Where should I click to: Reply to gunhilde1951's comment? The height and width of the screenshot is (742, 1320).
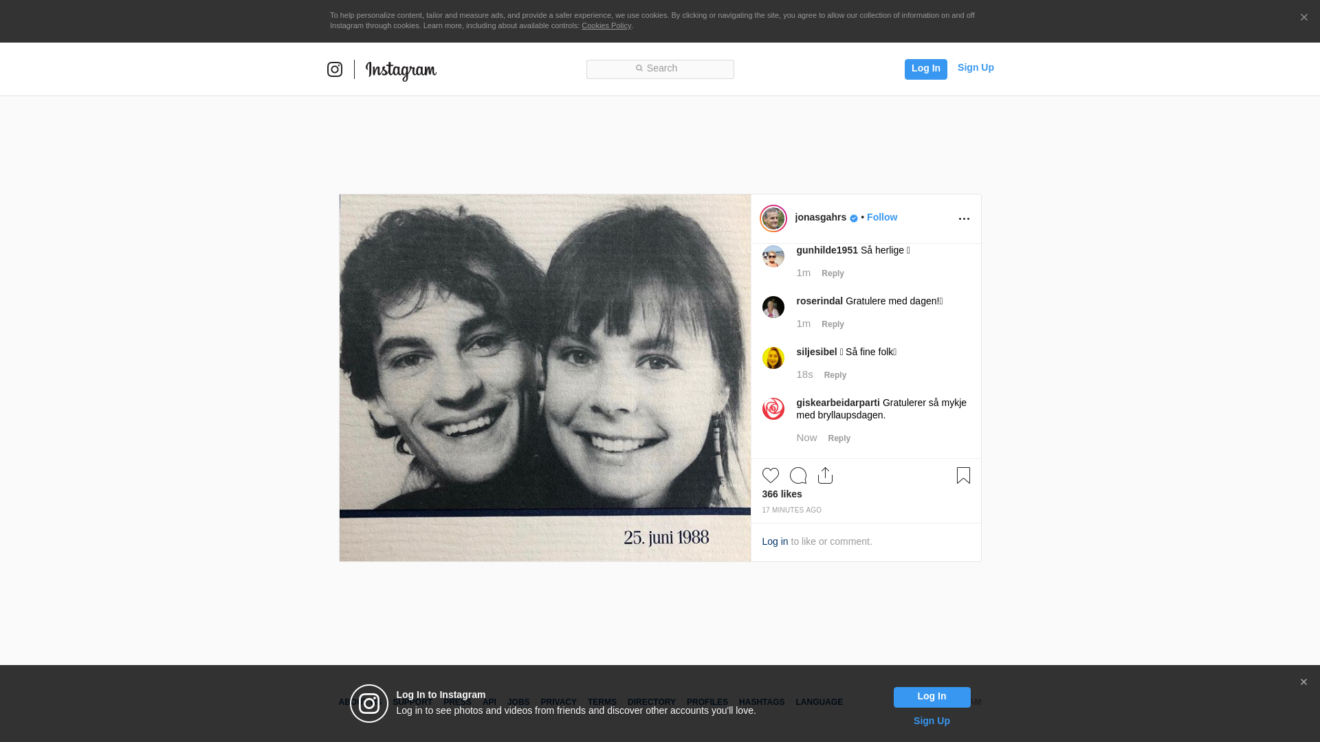coord(832,273)
